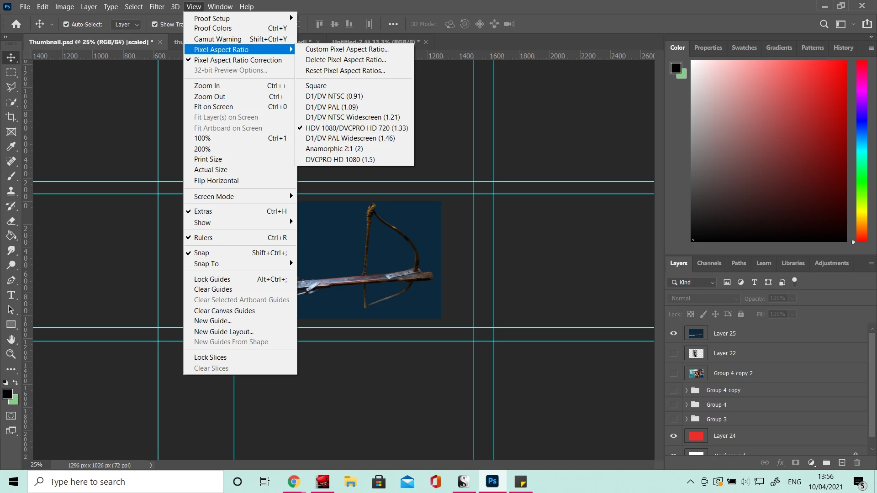The width and height of the screenshot is (877, 493).
Task: Select the Crop tool
Action: 11,117
